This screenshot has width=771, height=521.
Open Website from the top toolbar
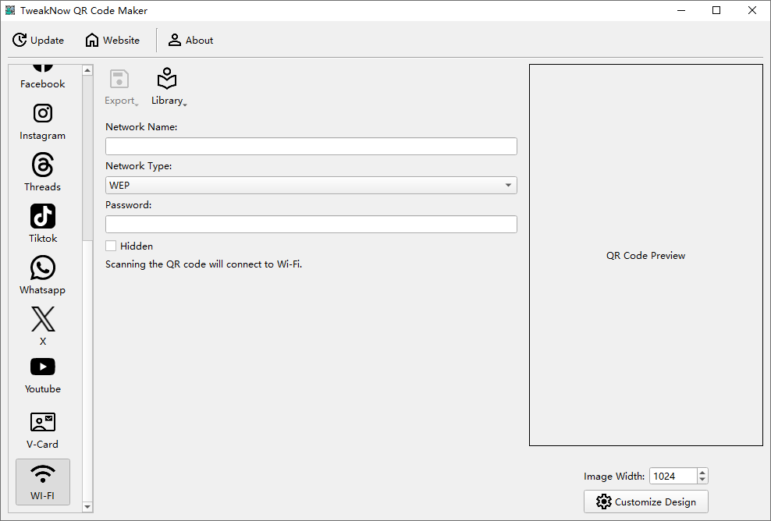(x=113, y=41)
